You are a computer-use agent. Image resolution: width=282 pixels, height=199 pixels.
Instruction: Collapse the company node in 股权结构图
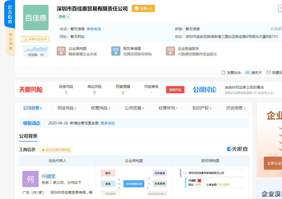(185, 173)
